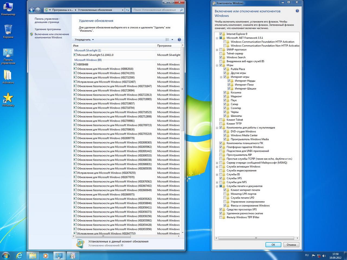
Task: Click OK in Windows Components dialog
Action: tap(273, 245)
